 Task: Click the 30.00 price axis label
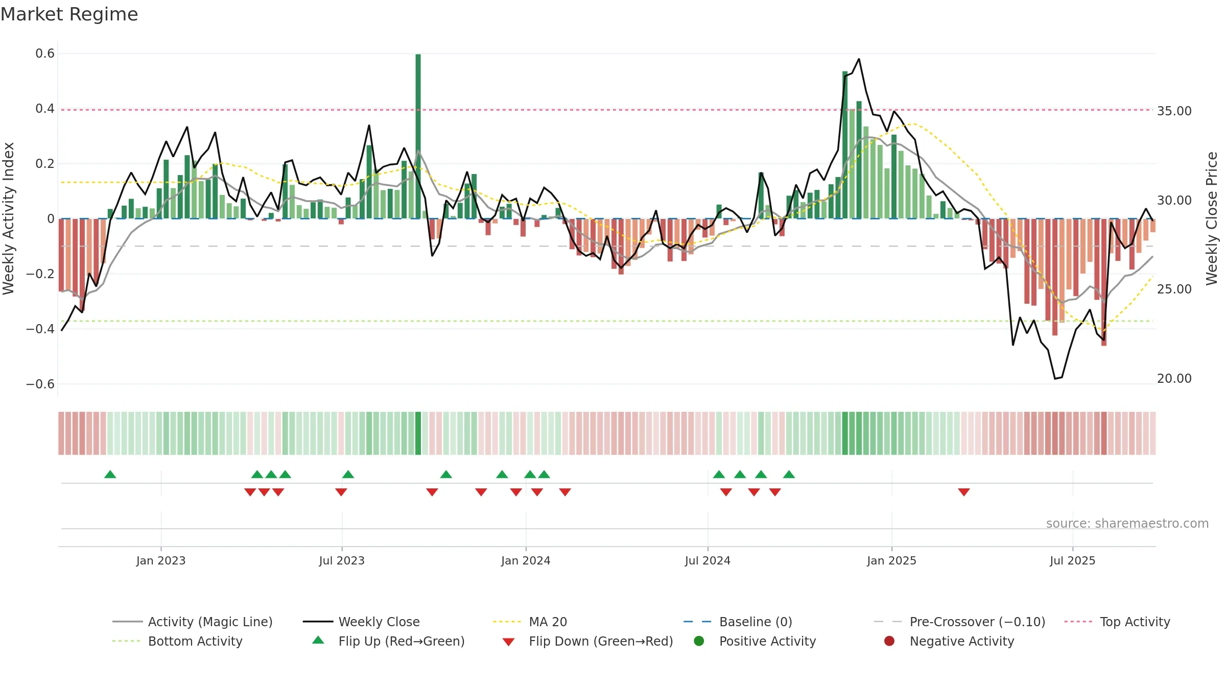coord(1174,201)
